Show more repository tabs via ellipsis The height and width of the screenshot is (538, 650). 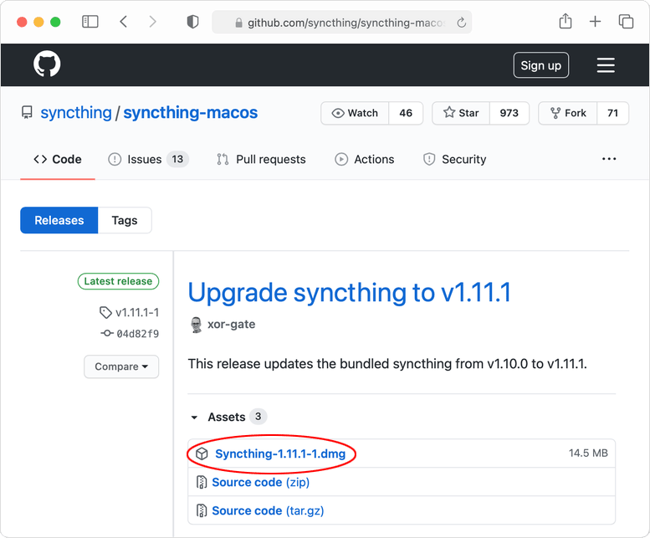pos(609,159)
